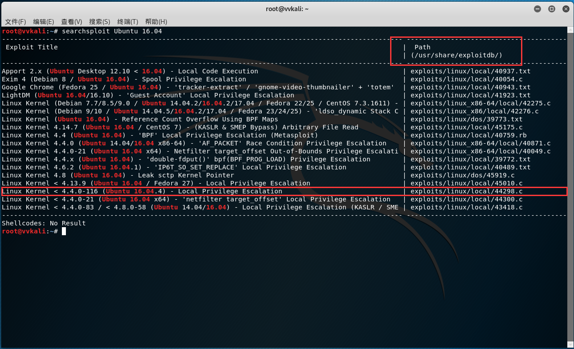Click path exploits/linux_x86-64/local/40049.c
The width and height of the screenshot is (574, 349).
coord(480,151)
